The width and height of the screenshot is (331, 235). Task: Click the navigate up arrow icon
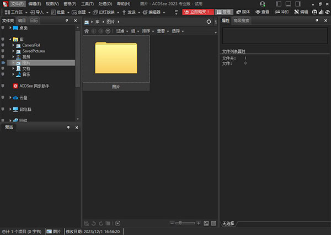(108, 31)
